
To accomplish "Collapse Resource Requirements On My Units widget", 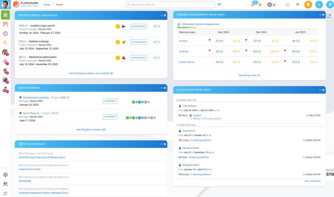I will 320,15.
